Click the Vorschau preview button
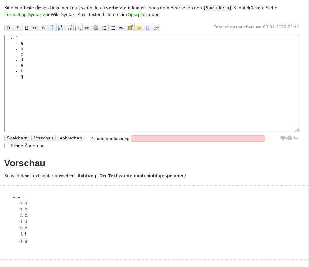The width and height of the screenshot is (309, 267). (x=43, y=138)
